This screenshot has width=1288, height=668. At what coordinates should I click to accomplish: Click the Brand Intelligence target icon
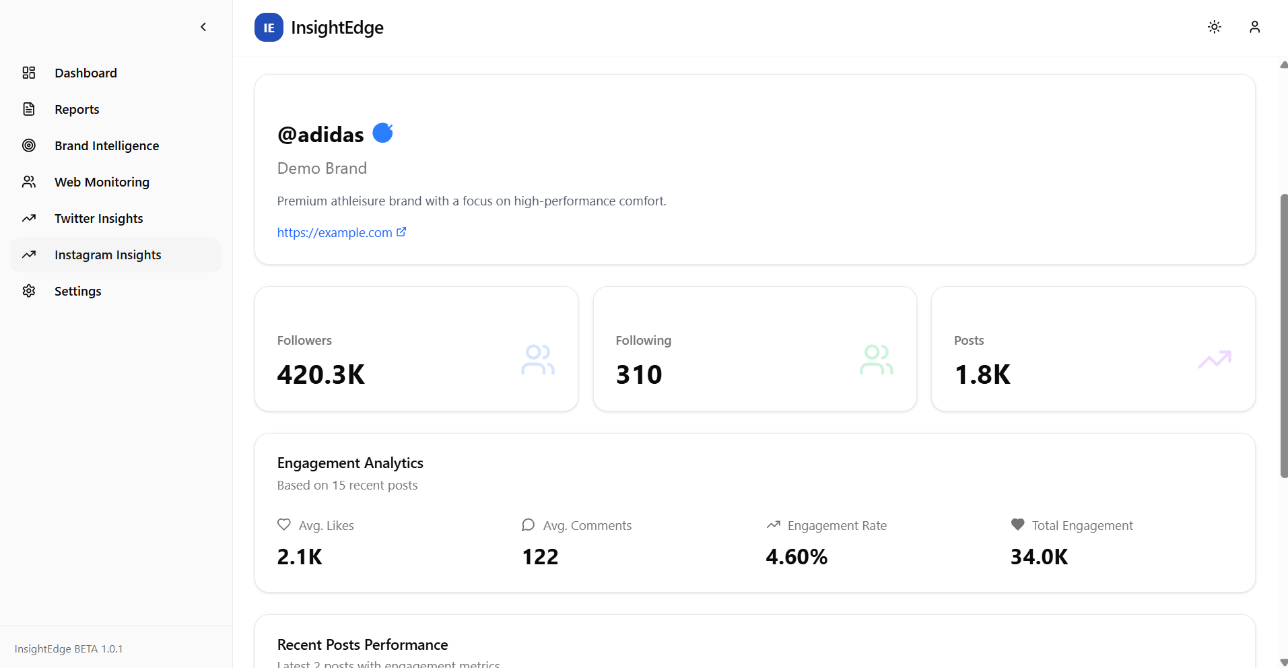[28, 145]
